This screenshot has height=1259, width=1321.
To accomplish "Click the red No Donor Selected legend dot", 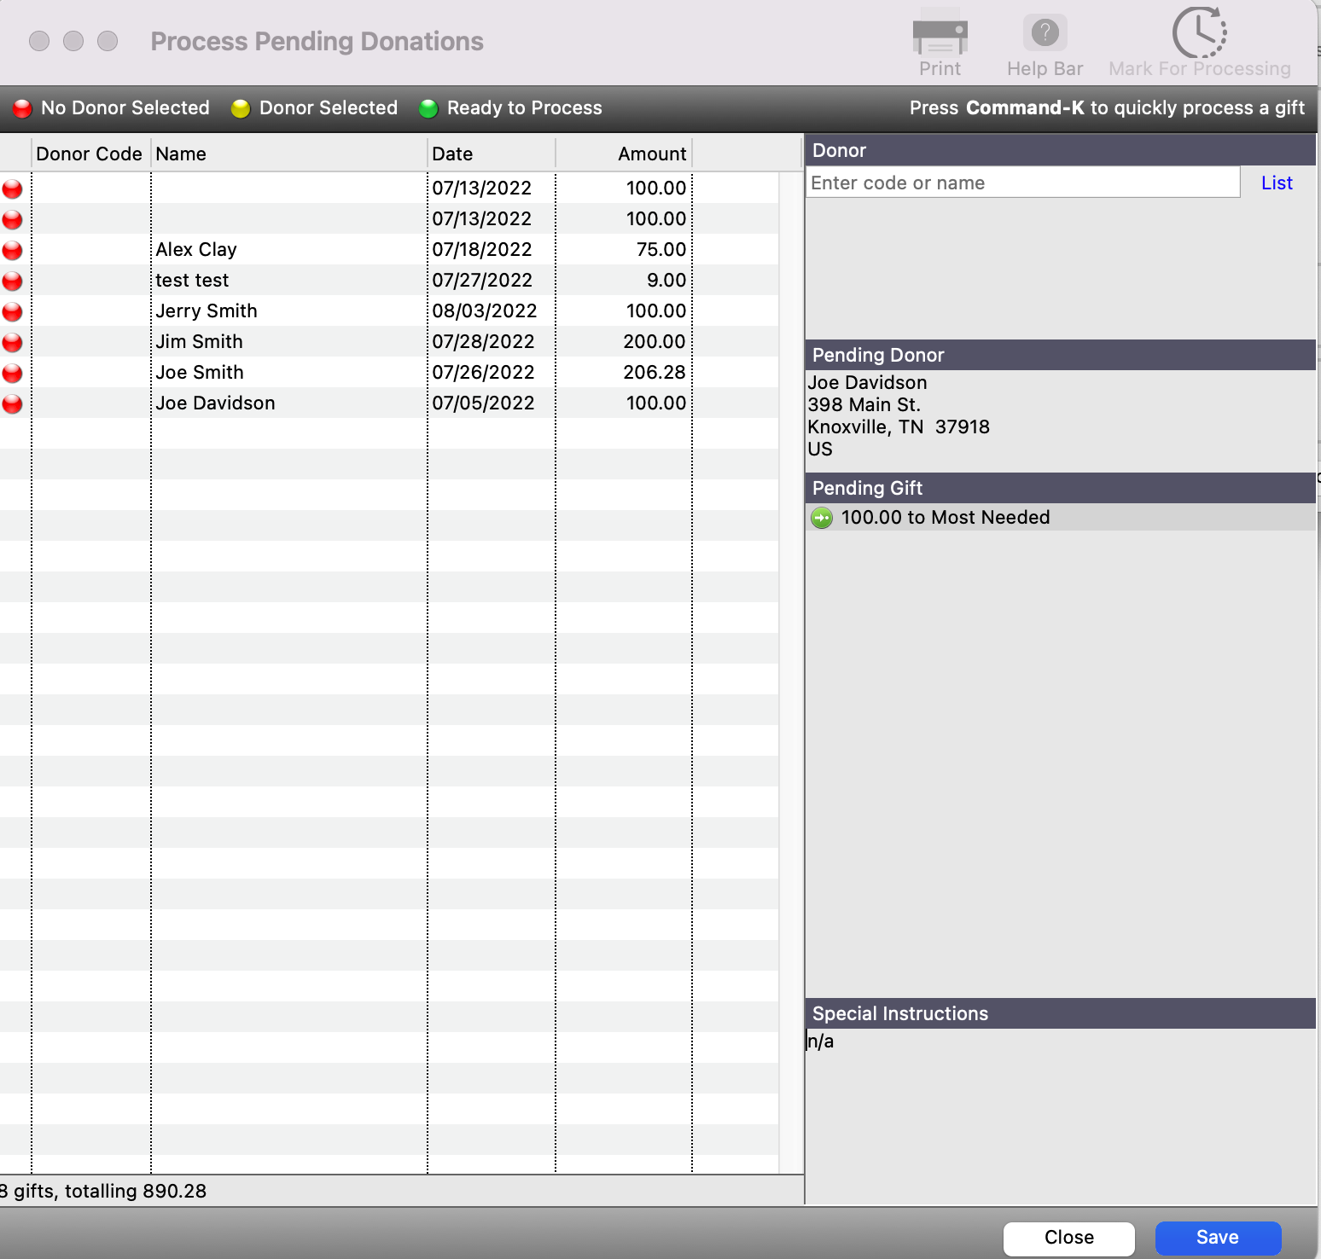I will pos(23,108).
